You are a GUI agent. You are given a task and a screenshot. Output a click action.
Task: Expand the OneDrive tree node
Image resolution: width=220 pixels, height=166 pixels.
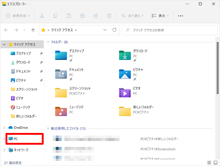[4, 127]
